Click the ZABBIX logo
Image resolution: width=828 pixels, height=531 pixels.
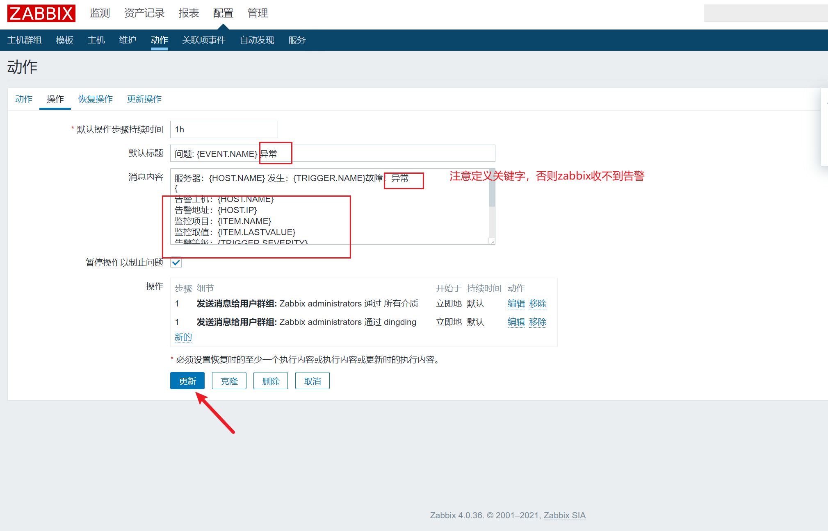pos(41,13)
